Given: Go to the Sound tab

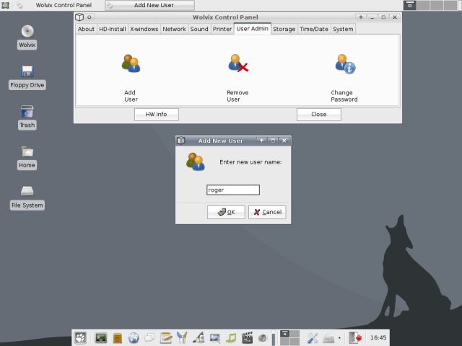Looking at the screenshot, I should pyautogui.click(x=199, y=29).
